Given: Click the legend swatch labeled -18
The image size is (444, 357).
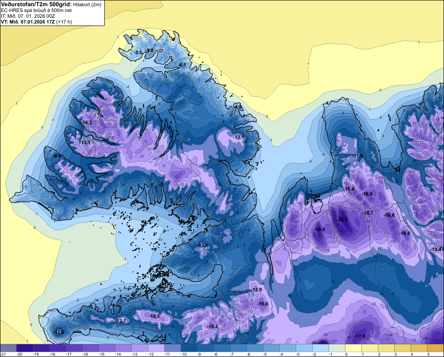Looking at the screenshot, I should [x=57, y=348].
